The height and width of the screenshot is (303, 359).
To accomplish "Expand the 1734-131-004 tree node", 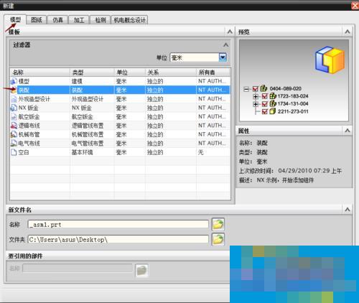I will pyautogui.click(x=256, y=104).
